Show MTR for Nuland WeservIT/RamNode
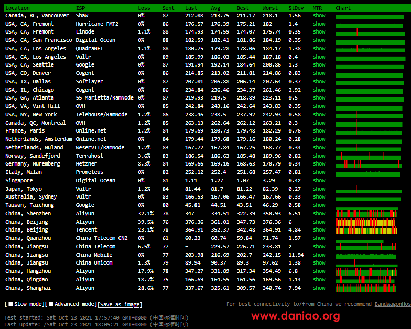Viewport: 411px width, 329px height. point(319,148)
